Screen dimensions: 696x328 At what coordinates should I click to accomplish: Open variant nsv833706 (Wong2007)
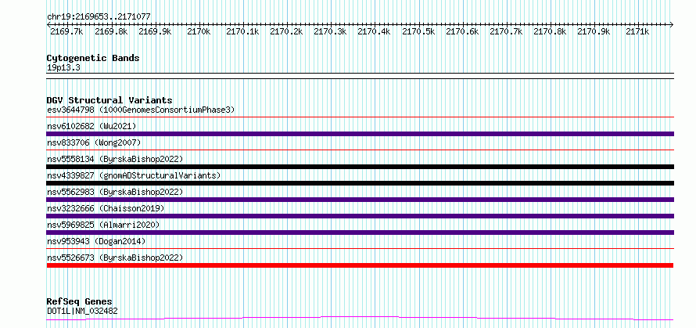pyautogui.click(x=94, y=142)
